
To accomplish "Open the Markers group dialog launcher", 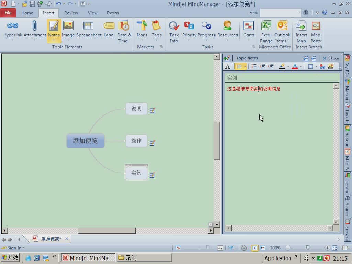I will 161,47.
